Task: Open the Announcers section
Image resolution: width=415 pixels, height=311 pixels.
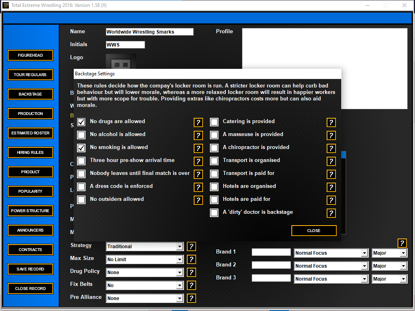Action: (30, 230)
